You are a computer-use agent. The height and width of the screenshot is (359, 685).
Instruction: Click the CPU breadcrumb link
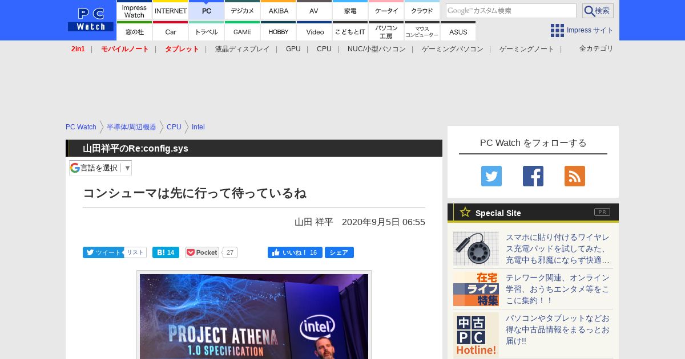click(174, 127)
